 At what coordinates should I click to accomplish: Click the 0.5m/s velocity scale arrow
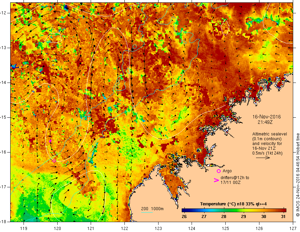263,158
